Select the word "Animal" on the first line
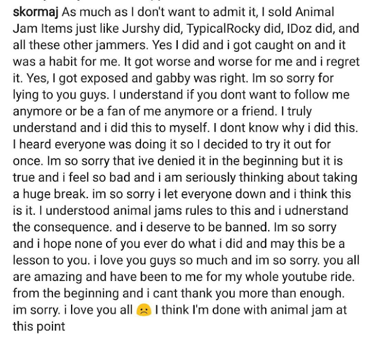This screenshot has width=373, height=338. click(315, 12)
